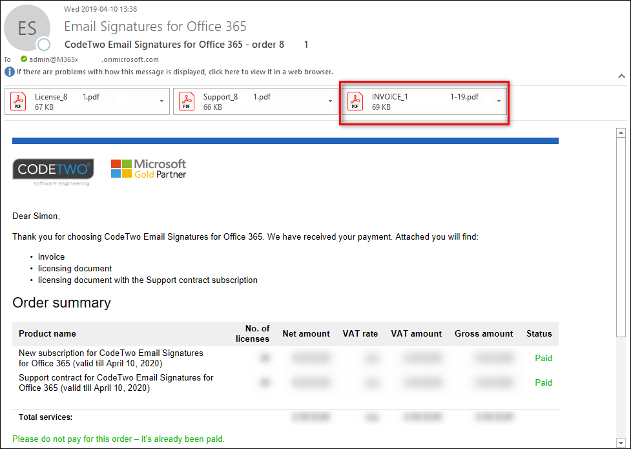Click the 66 KB file size label
This screenshot has width=631, height=449.
(212, 107)
